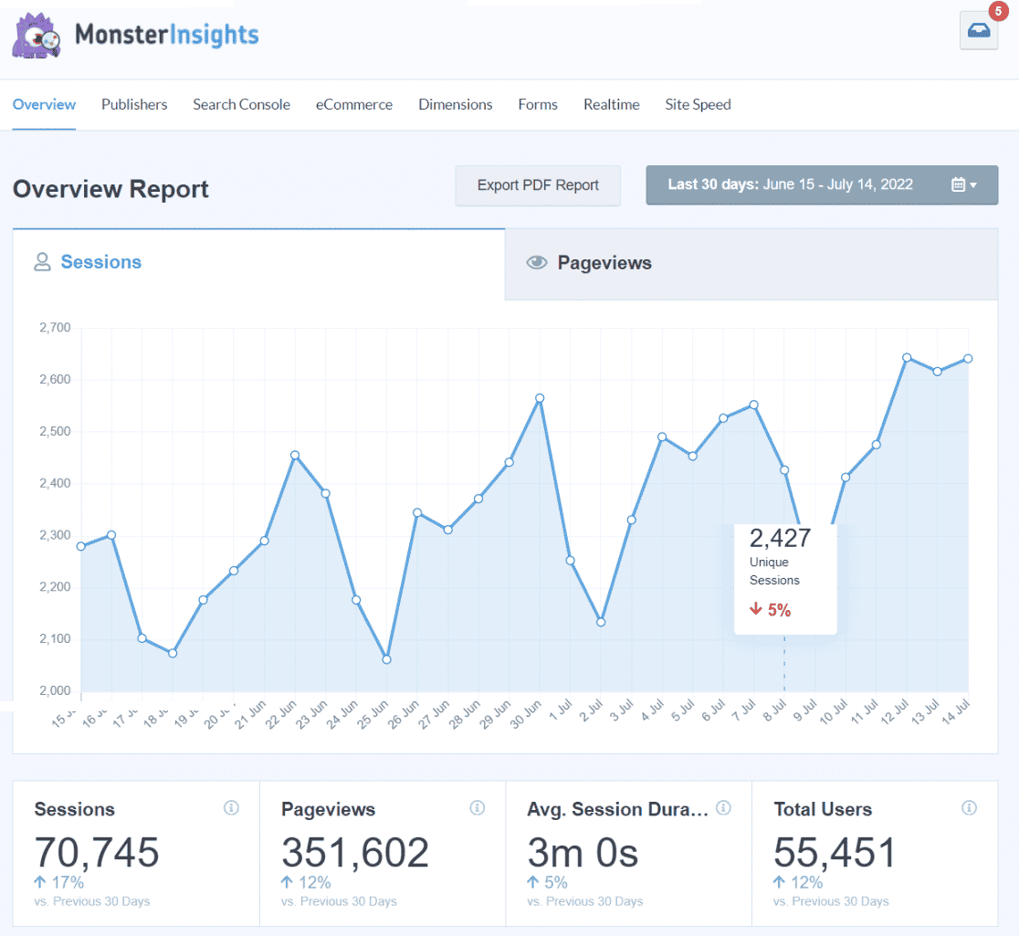Image resolution: width=1019 pixels, height=936 pixels.
Task: Click the eye icon beside Pageviews
Action: 537,263
